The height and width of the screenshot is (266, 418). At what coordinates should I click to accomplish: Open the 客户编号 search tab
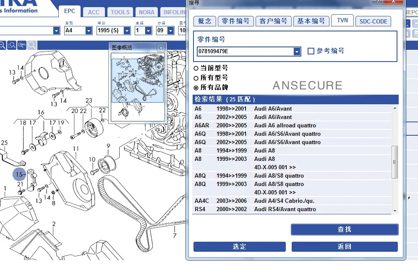[273, 21]
